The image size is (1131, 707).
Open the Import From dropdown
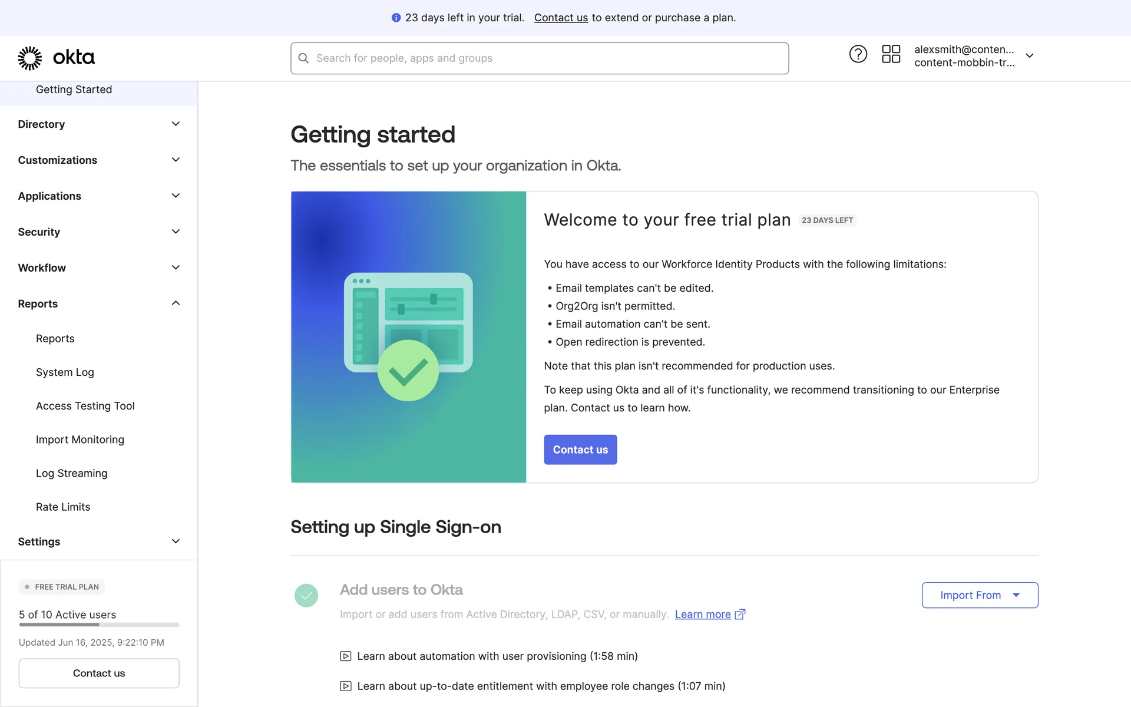[x=980, y=595]
